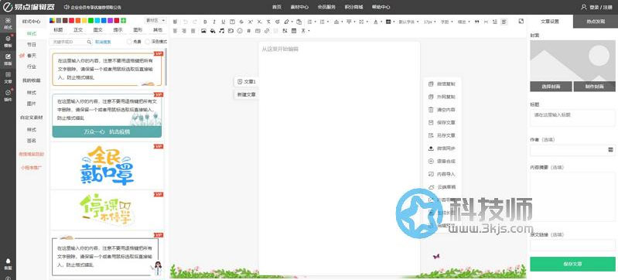Open the 素材区 dropdown above the style list
This screenshot has width=618, height=280.
155,20
